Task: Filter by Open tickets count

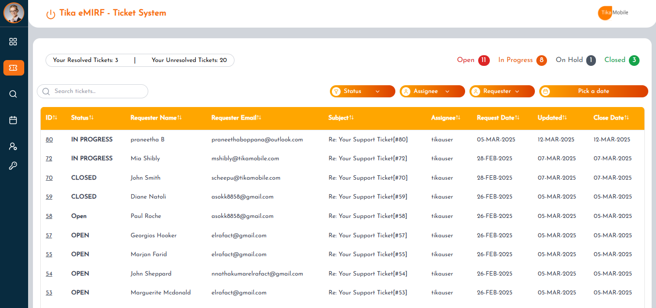Action: [473, 60]
